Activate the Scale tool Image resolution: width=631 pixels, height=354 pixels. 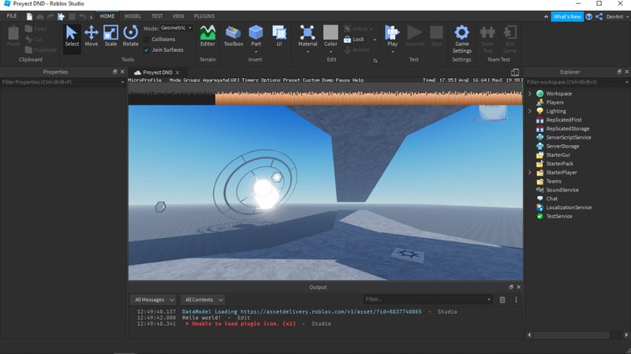[x=110, y=35]
